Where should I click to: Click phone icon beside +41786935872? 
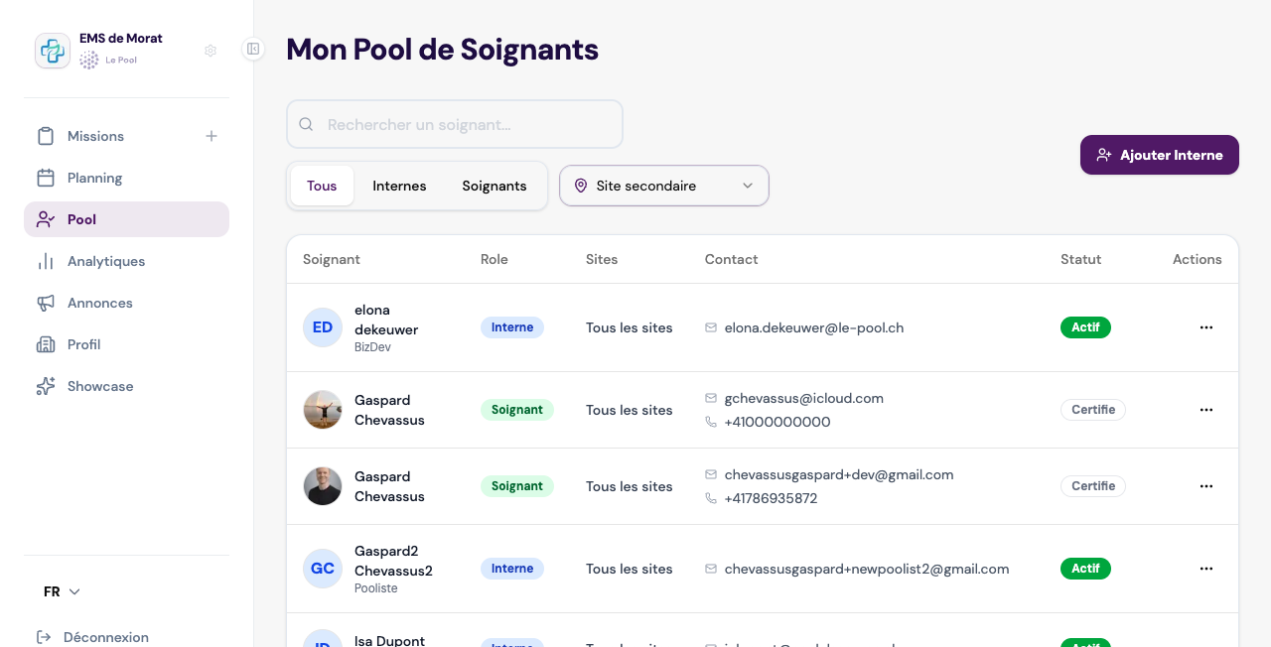coord(711,498)
